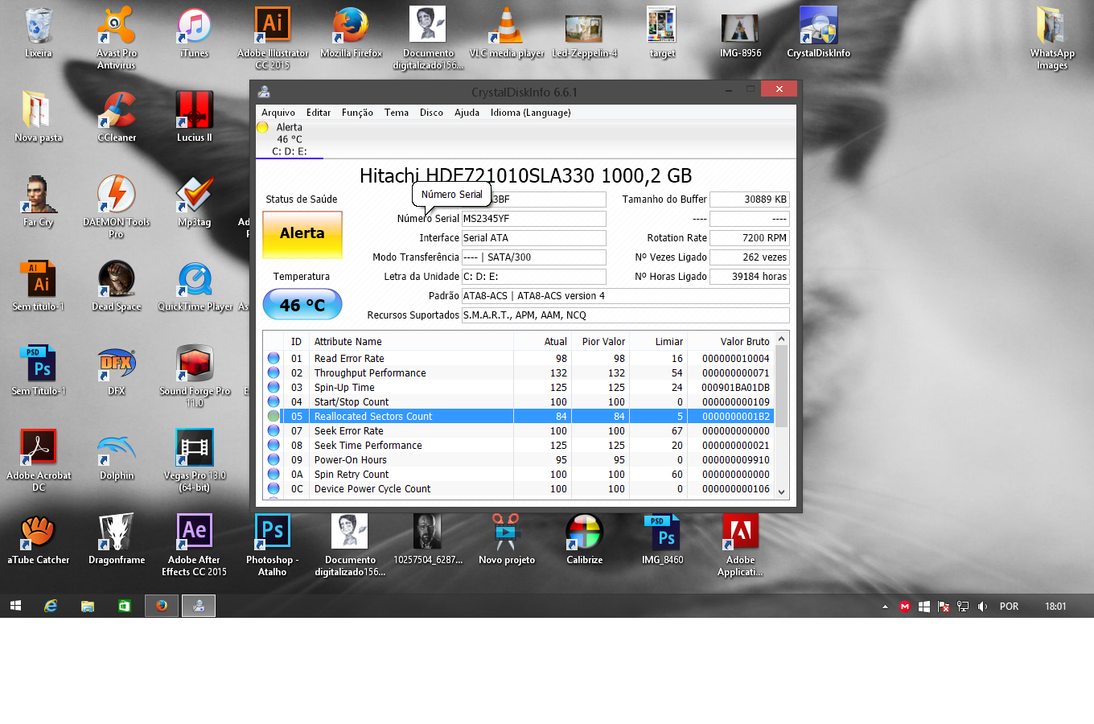Open the Lixeira recycle bin icon
The image size is (1094, 724).
38,33
